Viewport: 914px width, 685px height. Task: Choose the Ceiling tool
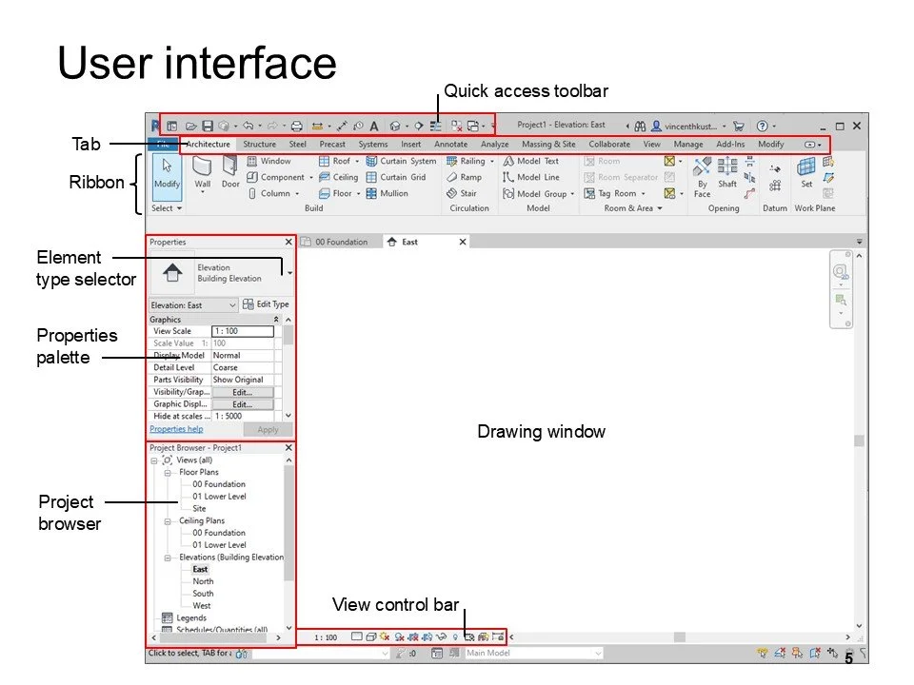(x=339, y=177)
